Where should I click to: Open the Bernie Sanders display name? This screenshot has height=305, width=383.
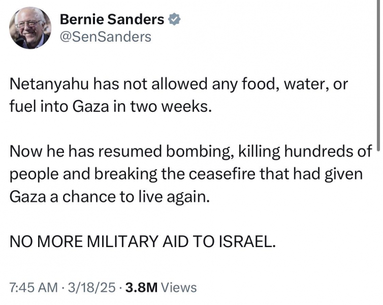(x=112, y=19)
